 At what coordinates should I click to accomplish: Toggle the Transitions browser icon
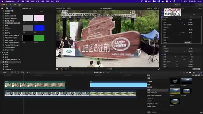(x=201, y=73)
